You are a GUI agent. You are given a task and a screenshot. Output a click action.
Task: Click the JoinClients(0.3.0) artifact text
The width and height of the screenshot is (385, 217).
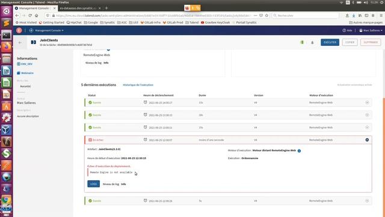click(109, 149)
